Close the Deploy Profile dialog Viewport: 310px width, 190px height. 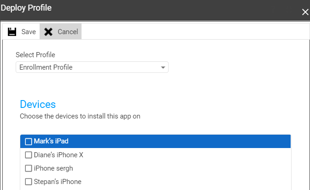305,12
